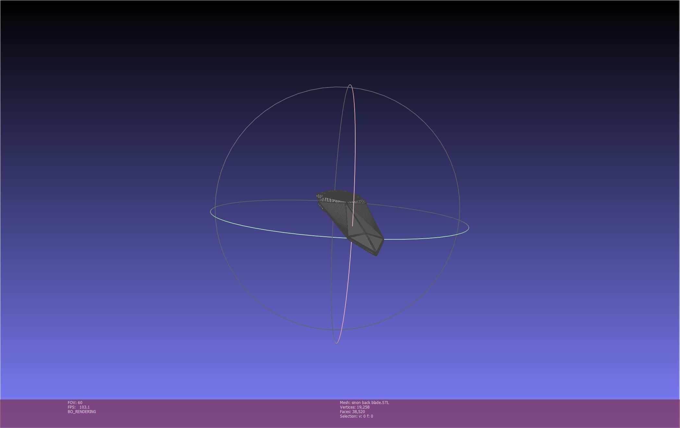Click the pink vertical trackball arc
Screen dimensions: 680x428
point(355,146)
